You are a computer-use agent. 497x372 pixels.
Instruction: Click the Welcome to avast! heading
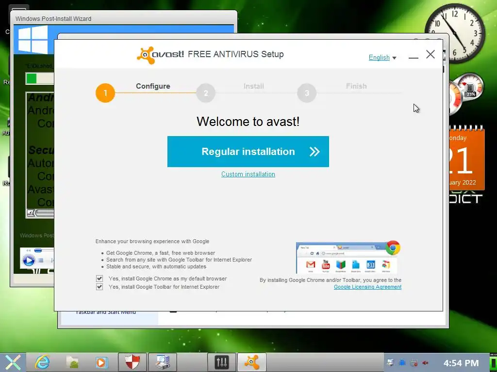tap(248, 122)
